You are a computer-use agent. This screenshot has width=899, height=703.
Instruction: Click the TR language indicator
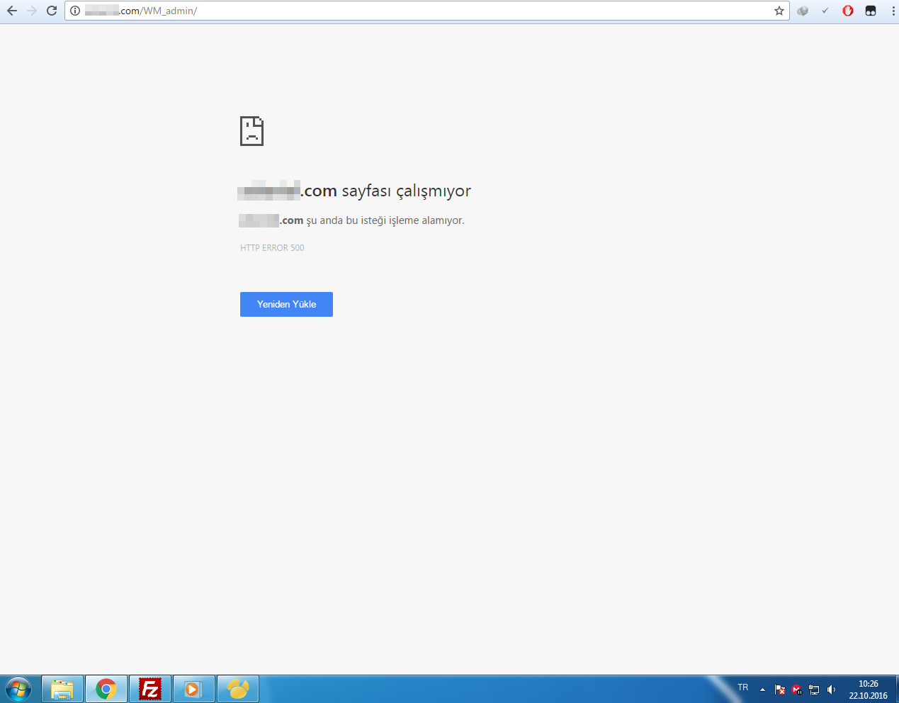click(x=742, y=687)
